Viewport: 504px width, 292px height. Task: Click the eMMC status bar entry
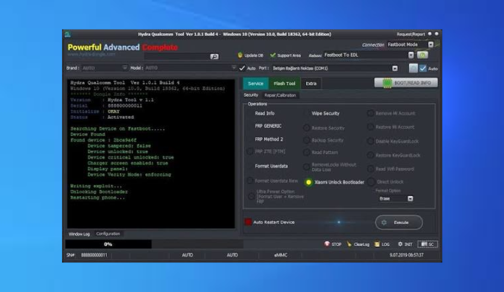click(280, 255)
